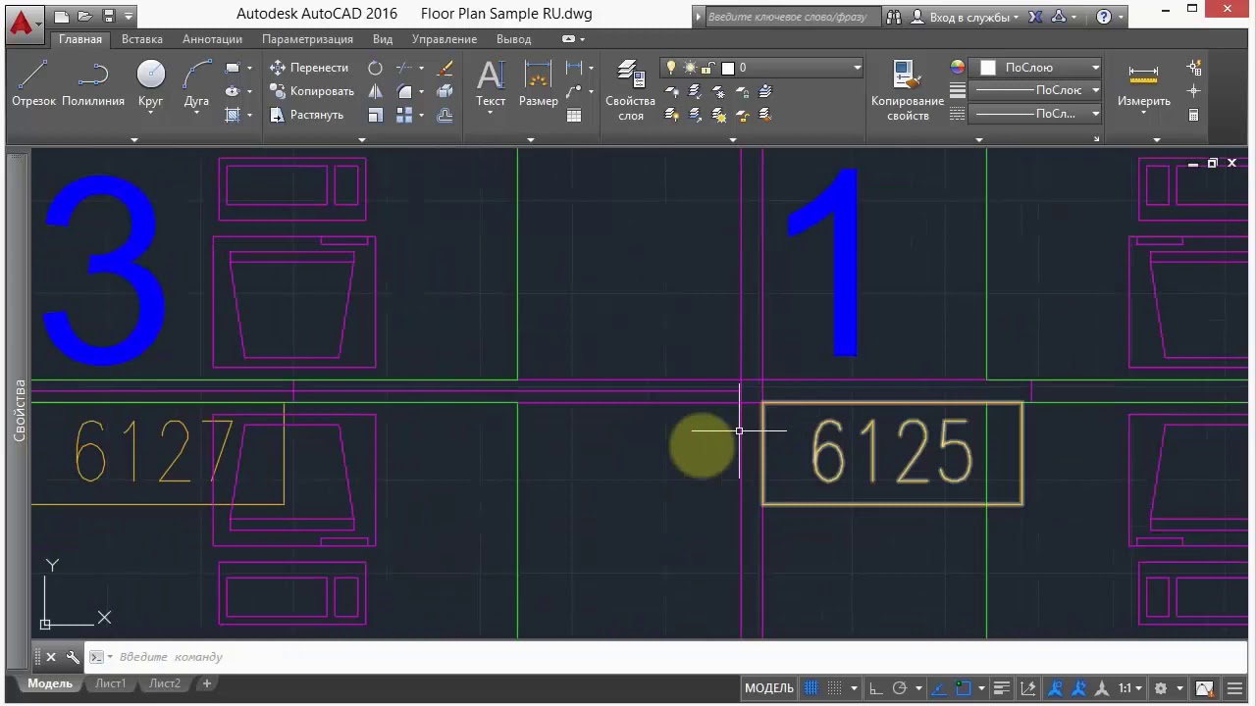Open the customization icon in command line
This screenshot has width=1256, height=706.
(x=73, y=657)
